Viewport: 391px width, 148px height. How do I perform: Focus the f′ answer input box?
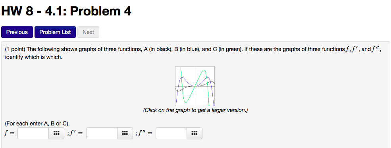point(102,133)
